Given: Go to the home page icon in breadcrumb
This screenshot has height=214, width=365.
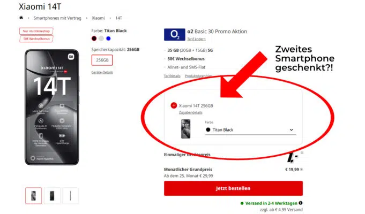Looking at the screenshot, I should click(21, 18).
